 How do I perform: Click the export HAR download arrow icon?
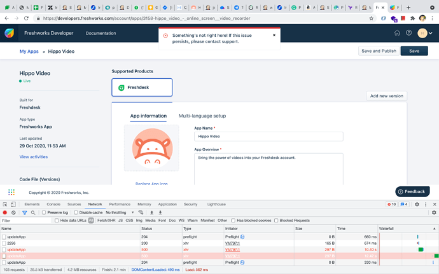coord(160,212)
